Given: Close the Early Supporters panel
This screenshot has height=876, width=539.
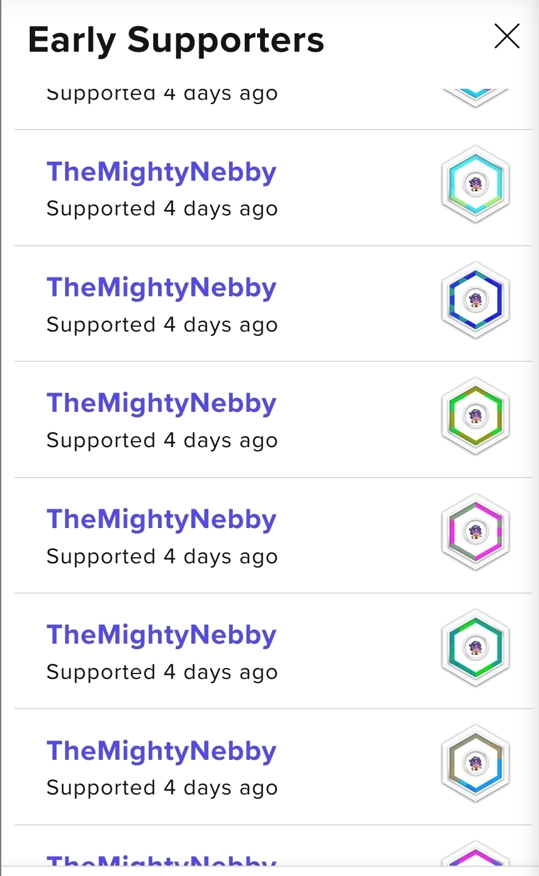Looking at the screenshot, I should [x=506, y=36].
